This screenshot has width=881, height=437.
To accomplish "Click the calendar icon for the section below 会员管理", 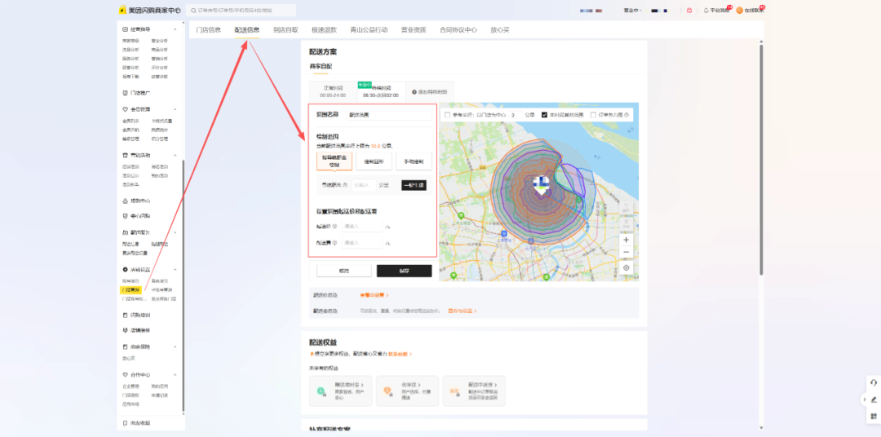I will (126, 155).
